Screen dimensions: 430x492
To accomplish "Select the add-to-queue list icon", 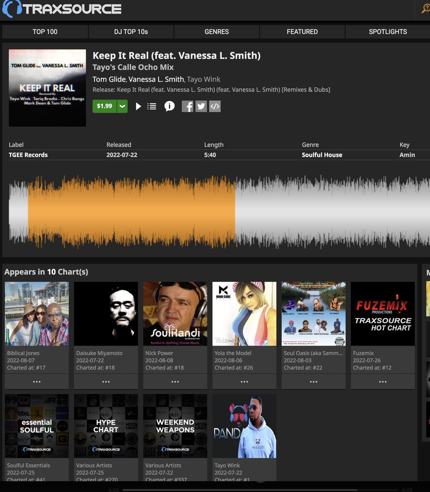I will [152, 106].
